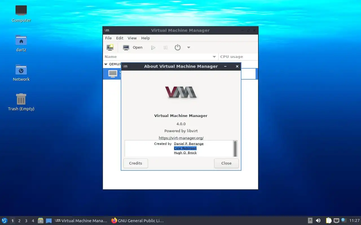Open the Lubuntu application menu icon

click(x=5, y=220)
